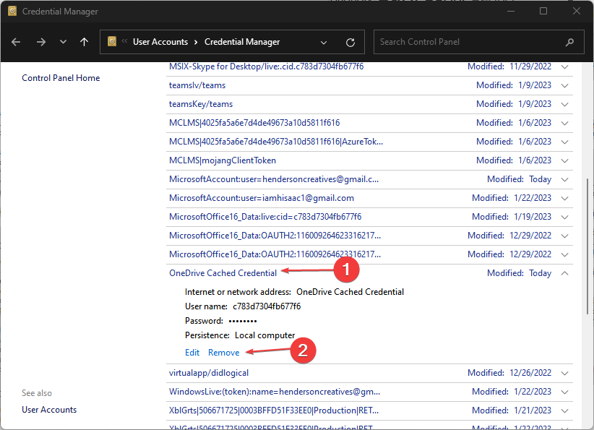Image resolution: width=594 pixels, height=430 pixels.
Task: Remove the OneDrive Cached Credential
Action: click(223, 353)
